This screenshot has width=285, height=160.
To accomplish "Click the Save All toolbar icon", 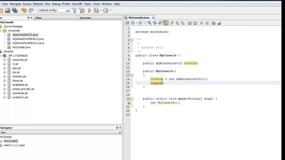I will point(15,10).
